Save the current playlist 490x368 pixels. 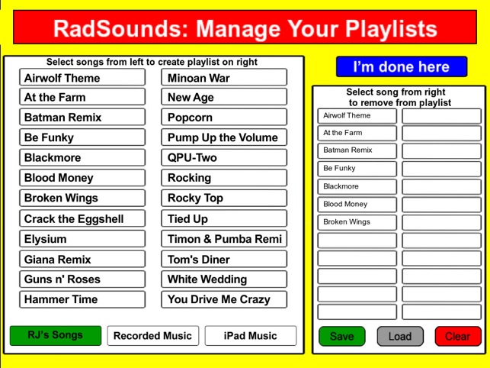(x=342, y=337)
